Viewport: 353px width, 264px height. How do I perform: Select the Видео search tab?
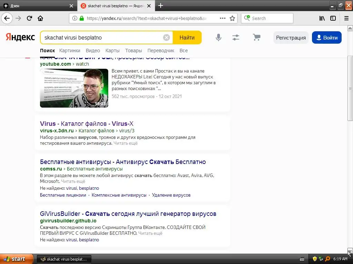pos(93,51)
